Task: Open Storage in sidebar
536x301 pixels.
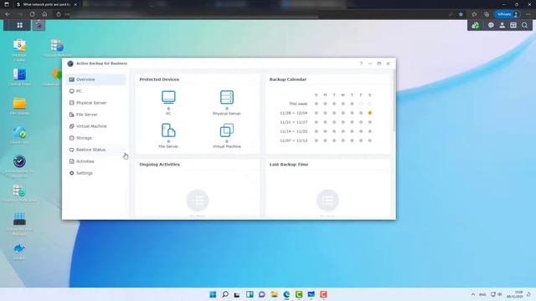Action: coord(95,138)
